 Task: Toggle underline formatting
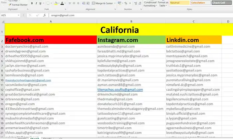pyautogui.click(x=40, y=3)
